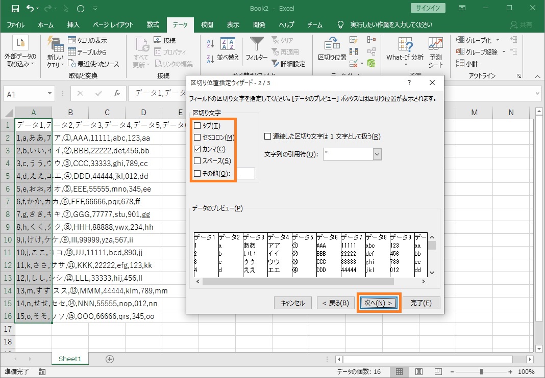
Task: Enable the スペース(S) checkbox
Action: click(197, 161)
